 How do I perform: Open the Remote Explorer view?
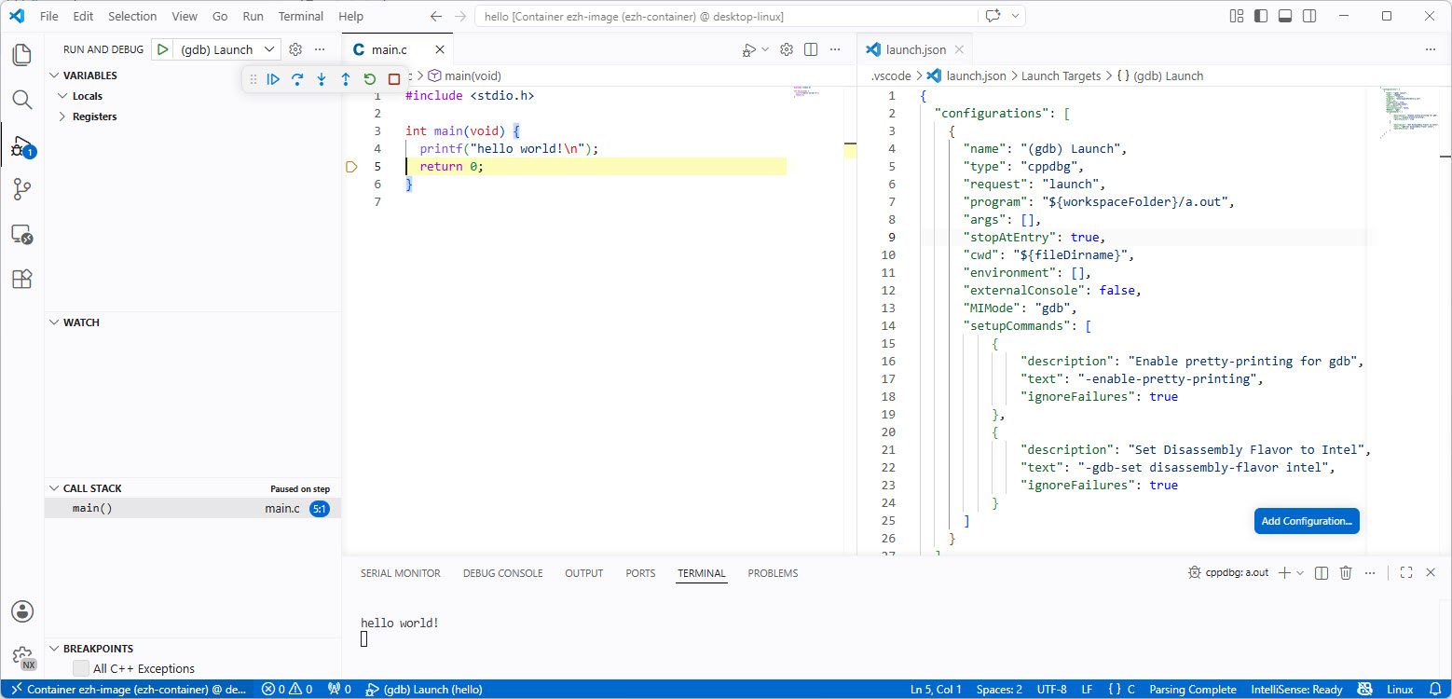pyautogui.click(x=21, y=235)
